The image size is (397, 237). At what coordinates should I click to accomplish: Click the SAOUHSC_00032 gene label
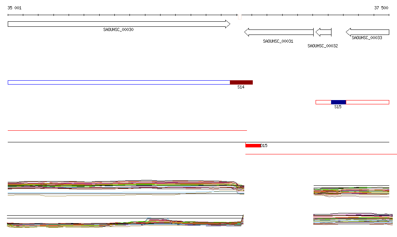point(323,46)
